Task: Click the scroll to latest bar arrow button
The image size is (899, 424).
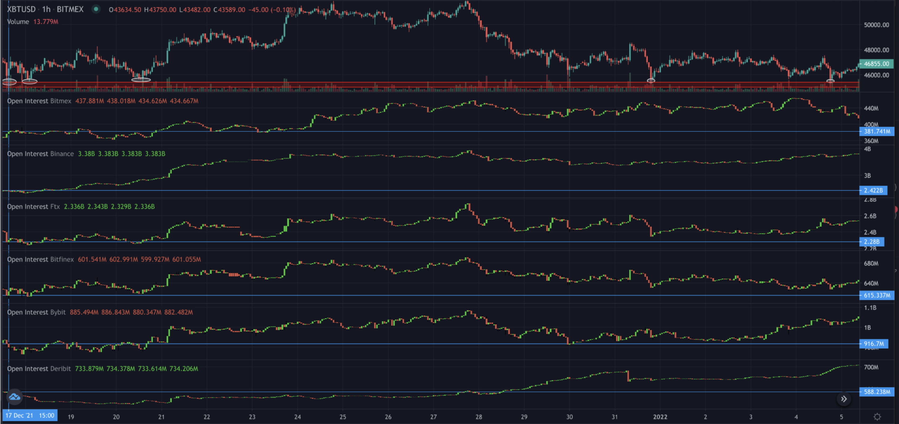Action: pyautogui.click(x=843, y=399)
